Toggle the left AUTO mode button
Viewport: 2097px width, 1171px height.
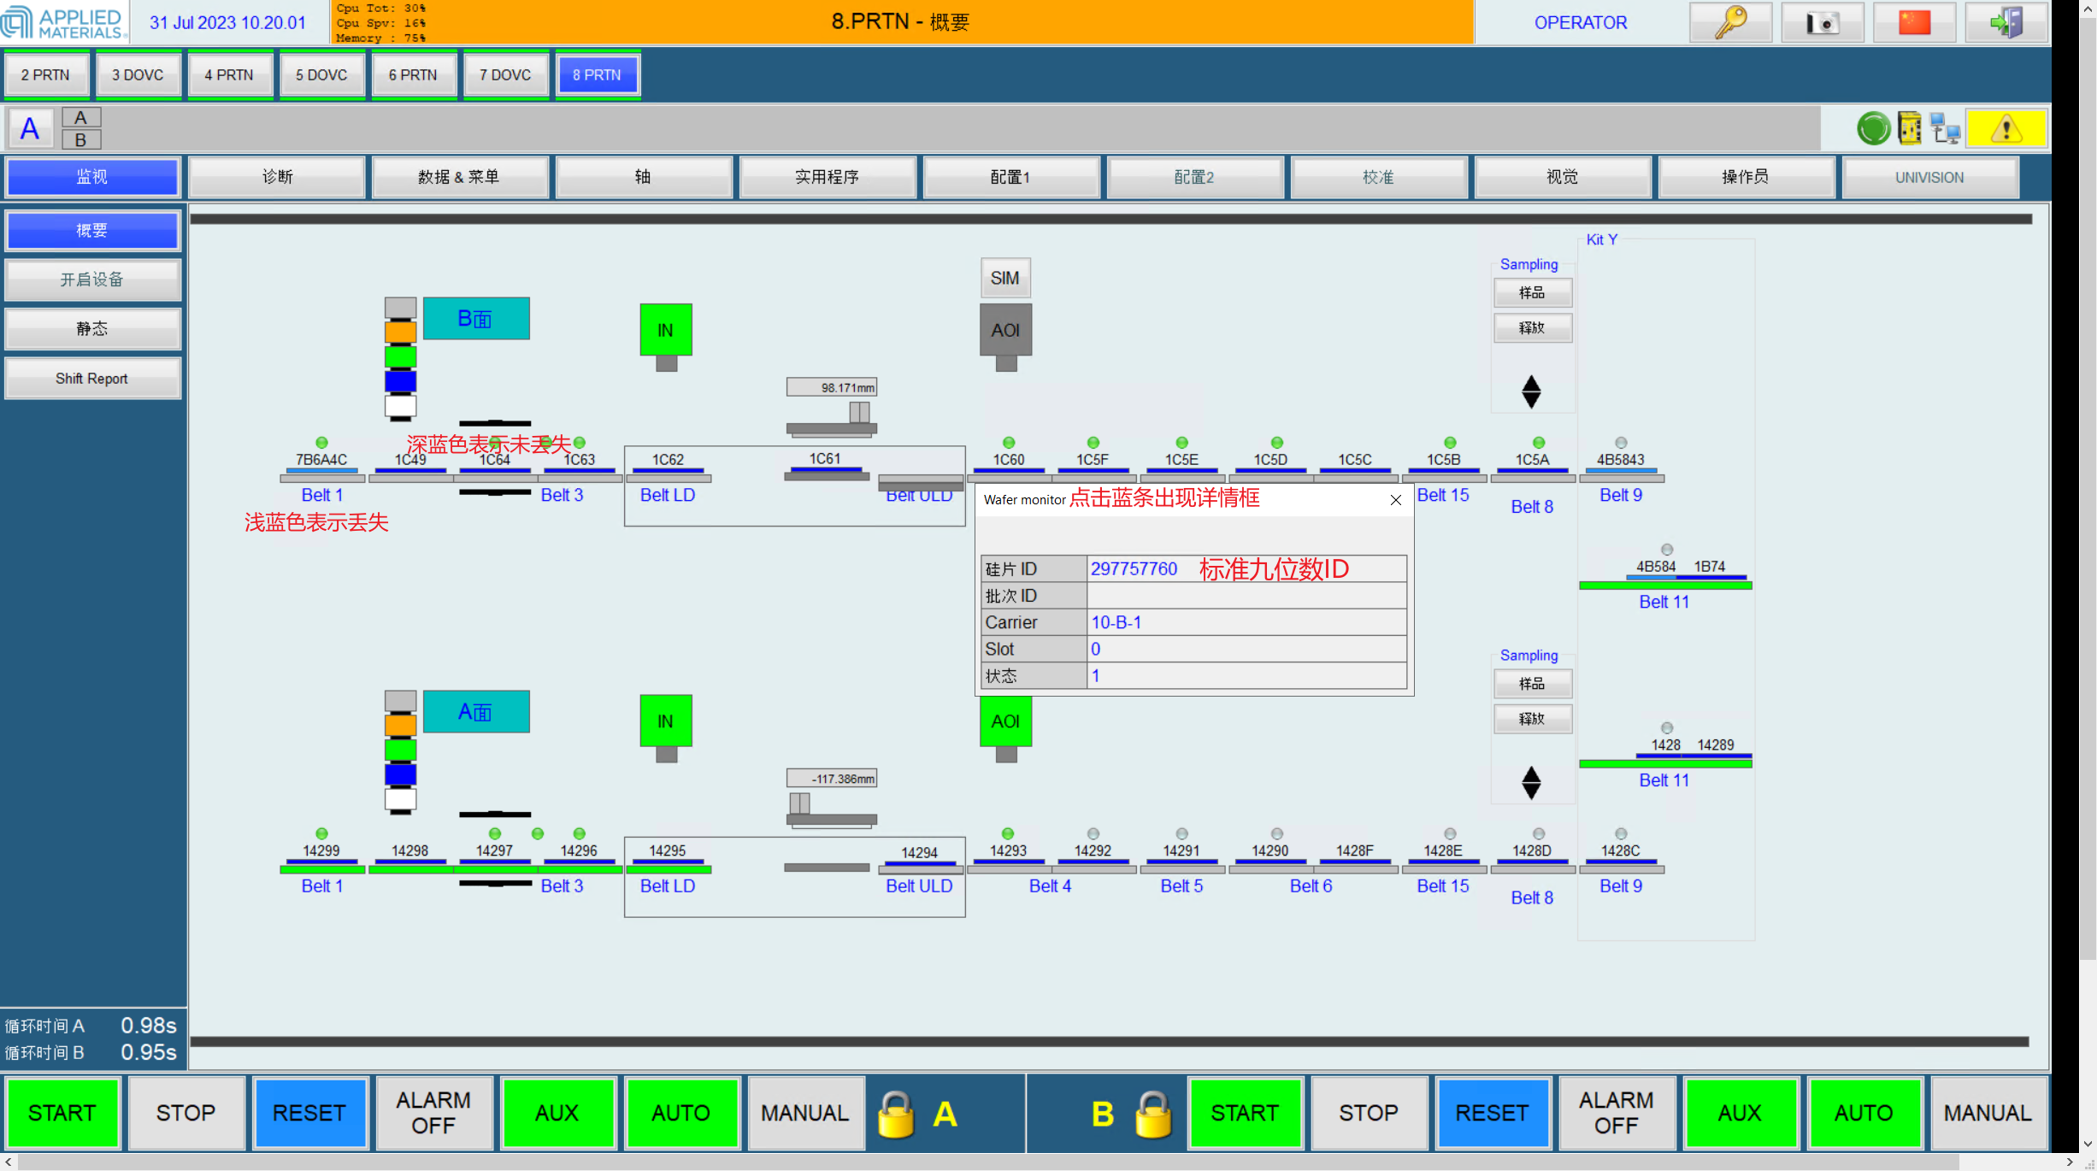tap(680, 1114)
